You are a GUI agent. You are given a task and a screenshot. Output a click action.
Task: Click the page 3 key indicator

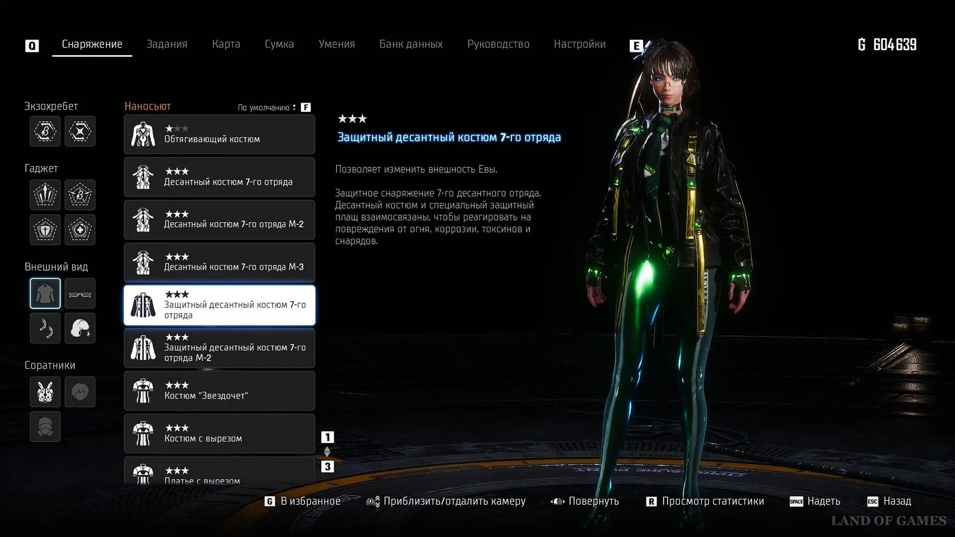(x=328, y=466)
